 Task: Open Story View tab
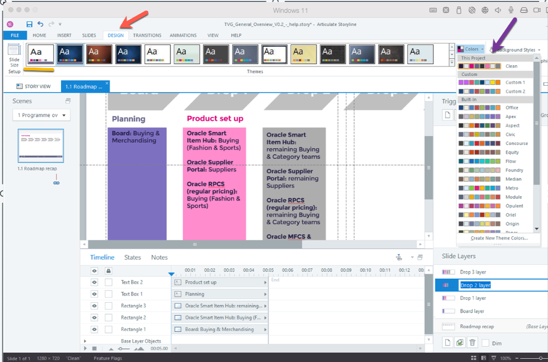pos(33,86)
